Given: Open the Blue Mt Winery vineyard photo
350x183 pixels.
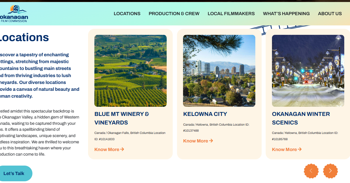Looking at the screenshot, I should pos(130,71).
